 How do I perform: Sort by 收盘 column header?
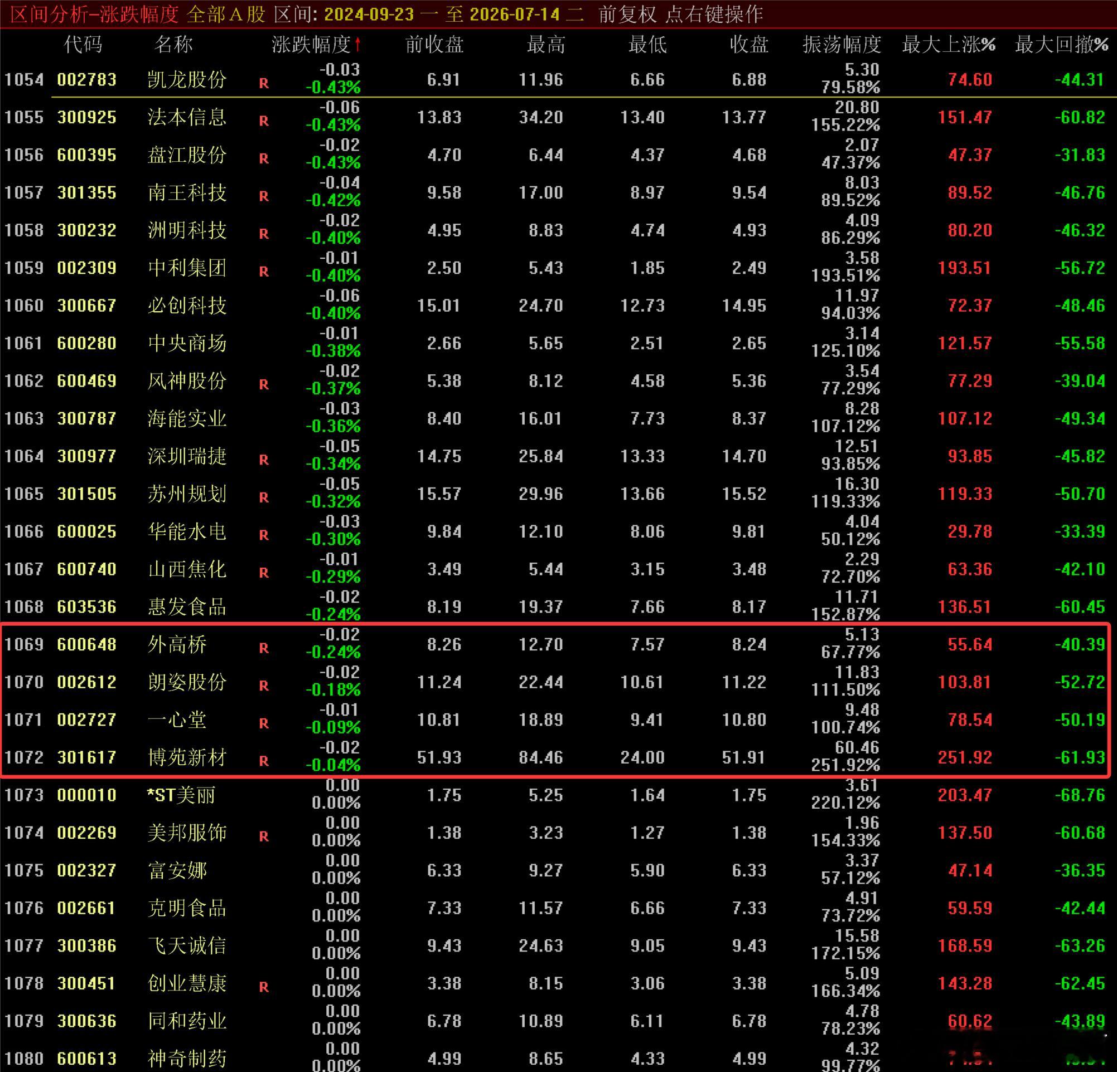pyautogui.click(x=749, y=45)
